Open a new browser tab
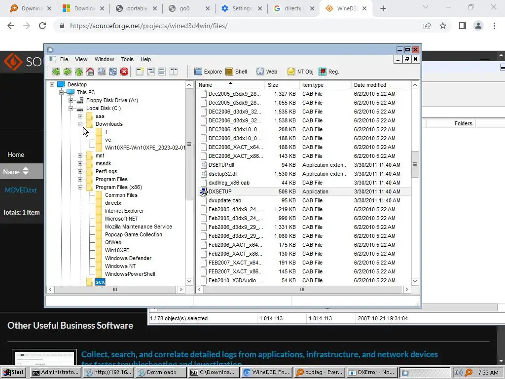Screen dimensions: 505x379 [383, 9]
